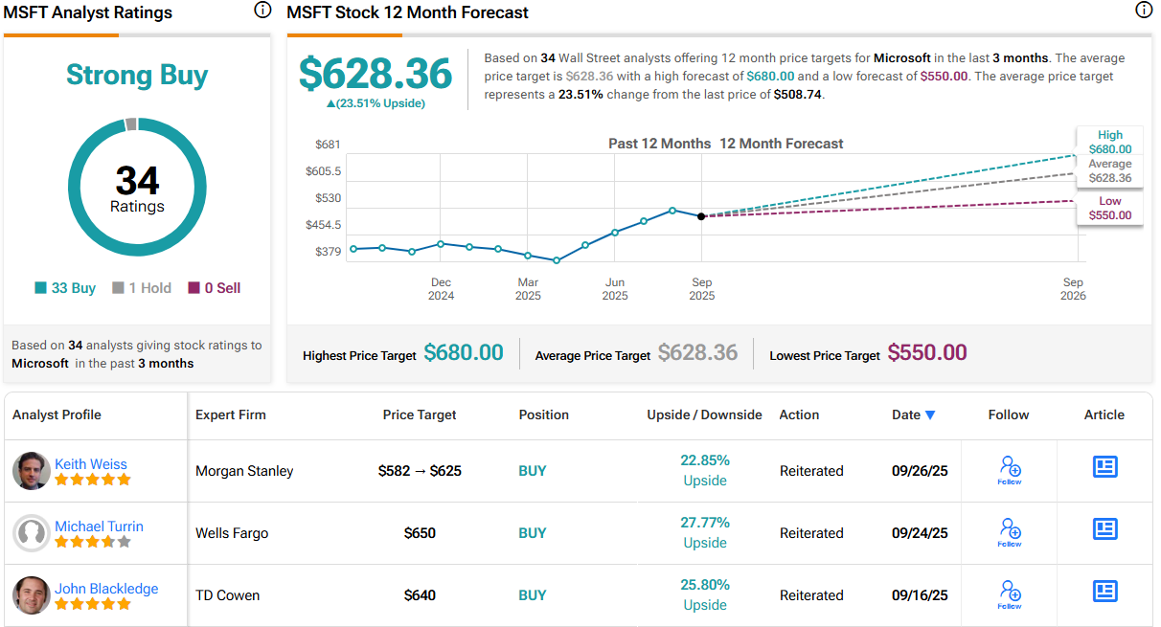Select the 1 Hold legend item
Screen dimensions: 1161x627
pos(142,288)
